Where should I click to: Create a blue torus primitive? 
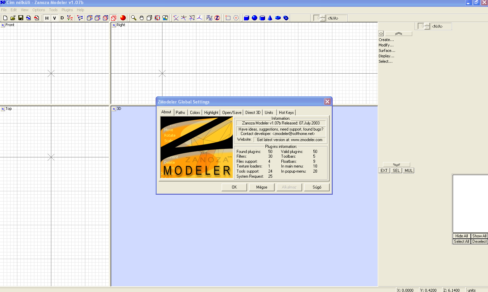pyautogui.click(x=278, y=18)
